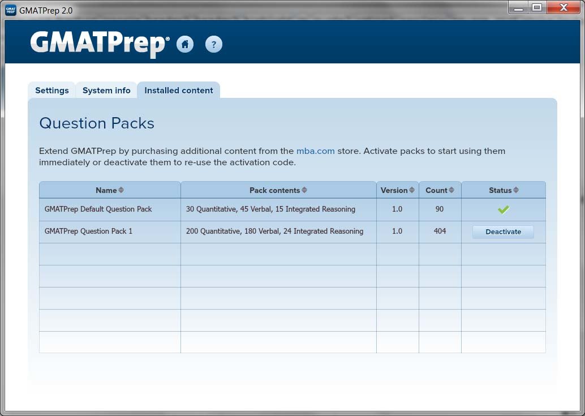Maximize the GMATPrep window
This screenshot has height=416, width=585.
click(536, 7)
